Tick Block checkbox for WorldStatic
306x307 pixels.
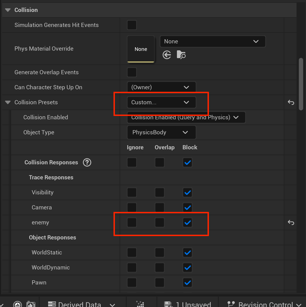pyautogui.click(x=187, y=252)
